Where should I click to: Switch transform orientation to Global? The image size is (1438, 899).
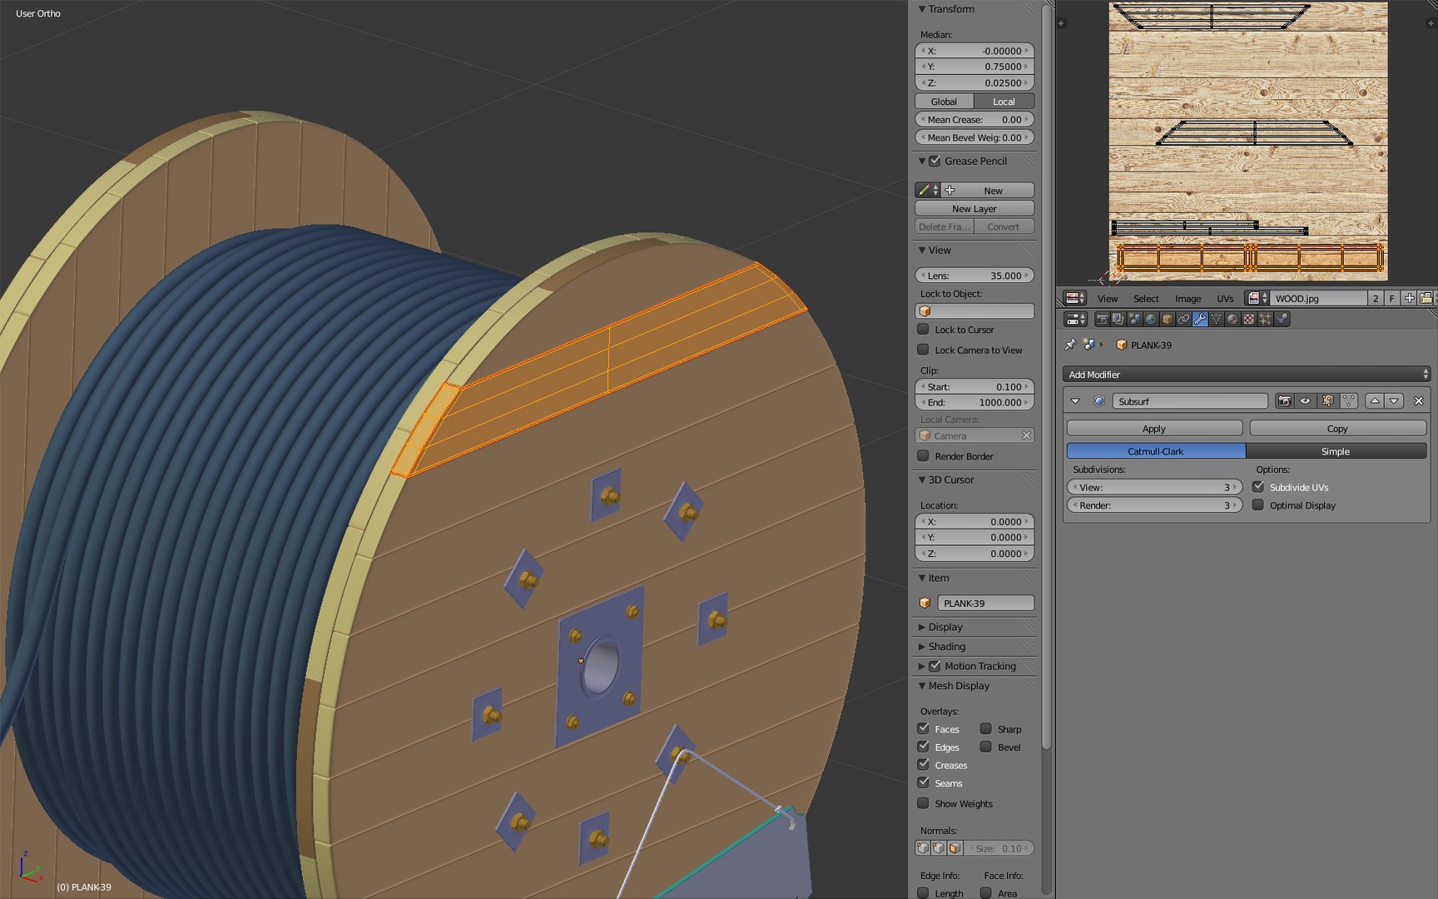tap(944, 102)
